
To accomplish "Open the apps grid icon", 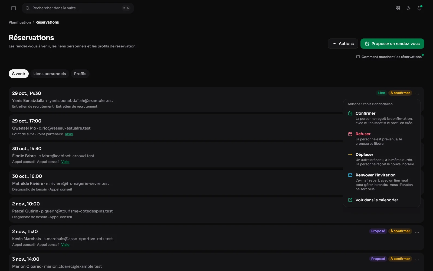I will 398,8.
